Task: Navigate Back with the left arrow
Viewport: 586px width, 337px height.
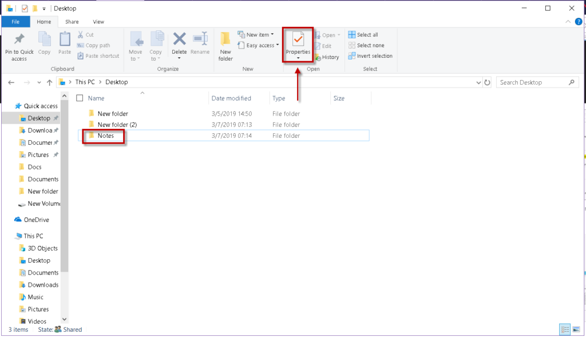Action: (11, 82)
